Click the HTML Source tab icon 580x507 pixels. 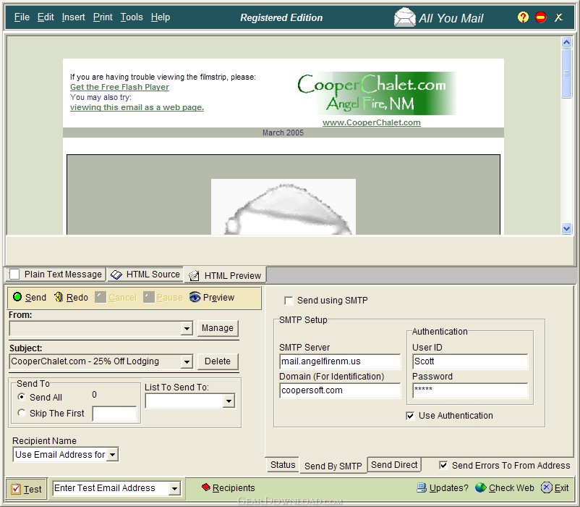coord(116,275)
